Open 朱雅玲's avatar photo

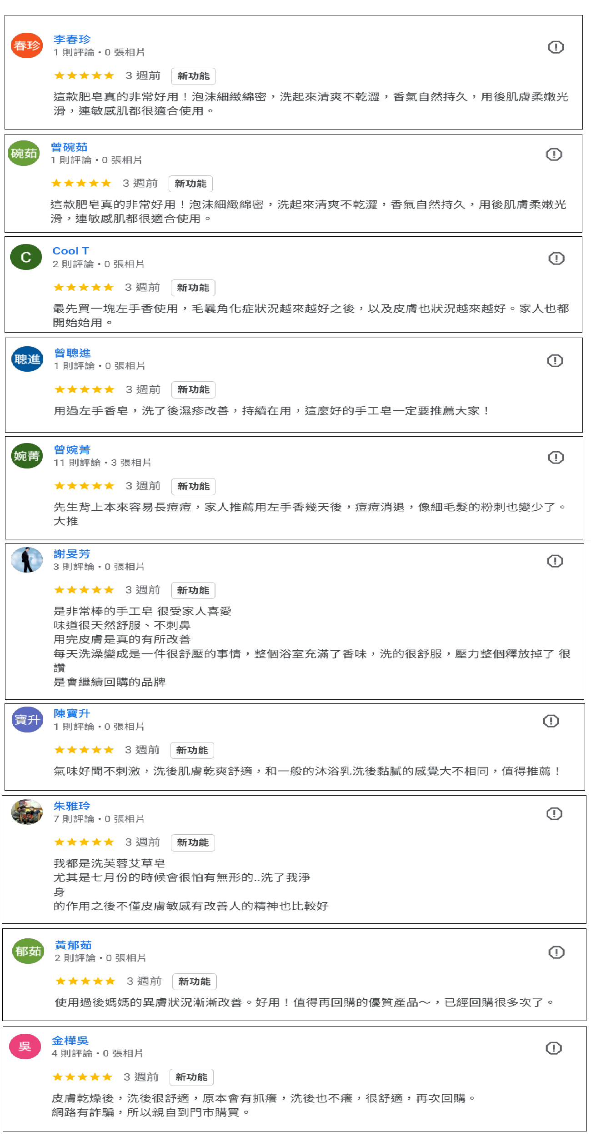pyautogui.click(x=27, y=812)
